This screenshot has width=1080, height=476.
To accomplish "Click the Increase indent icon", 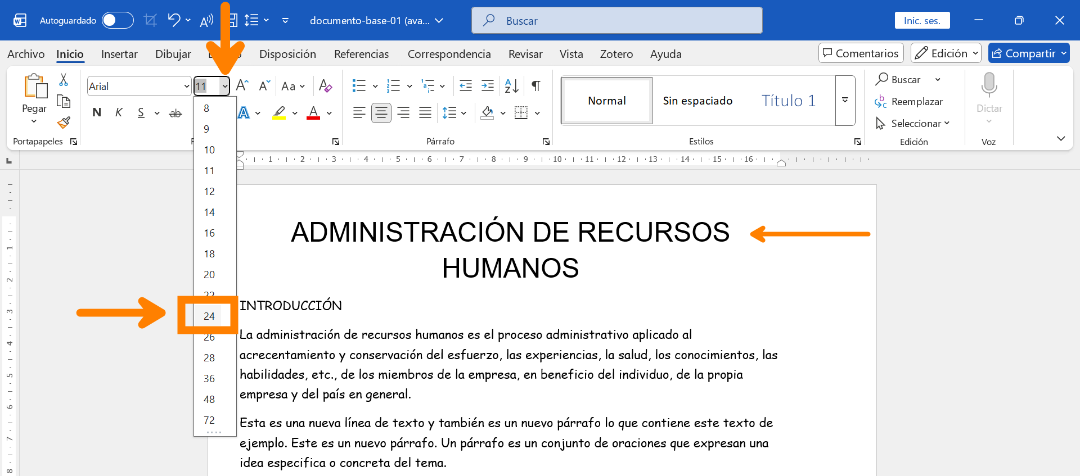I will pos(488,85).
